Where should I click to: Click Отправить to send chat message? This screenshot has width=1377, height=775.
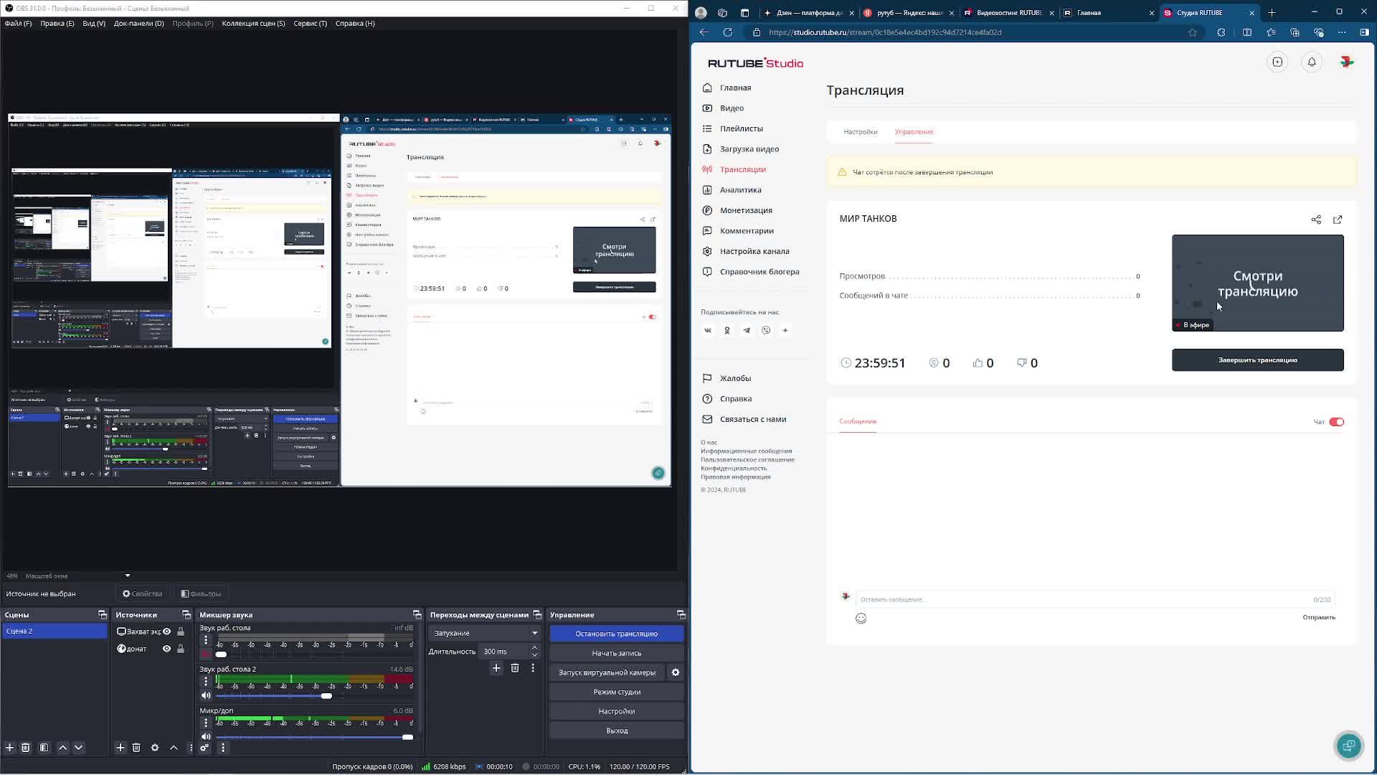click(1319, 618)
